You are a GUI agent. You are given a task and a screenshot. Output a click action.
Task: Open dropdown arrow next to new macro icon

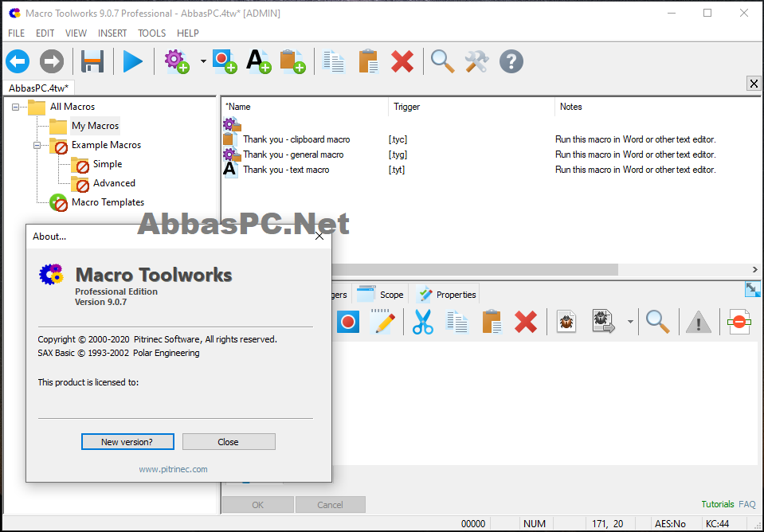[x=203, y=61]
